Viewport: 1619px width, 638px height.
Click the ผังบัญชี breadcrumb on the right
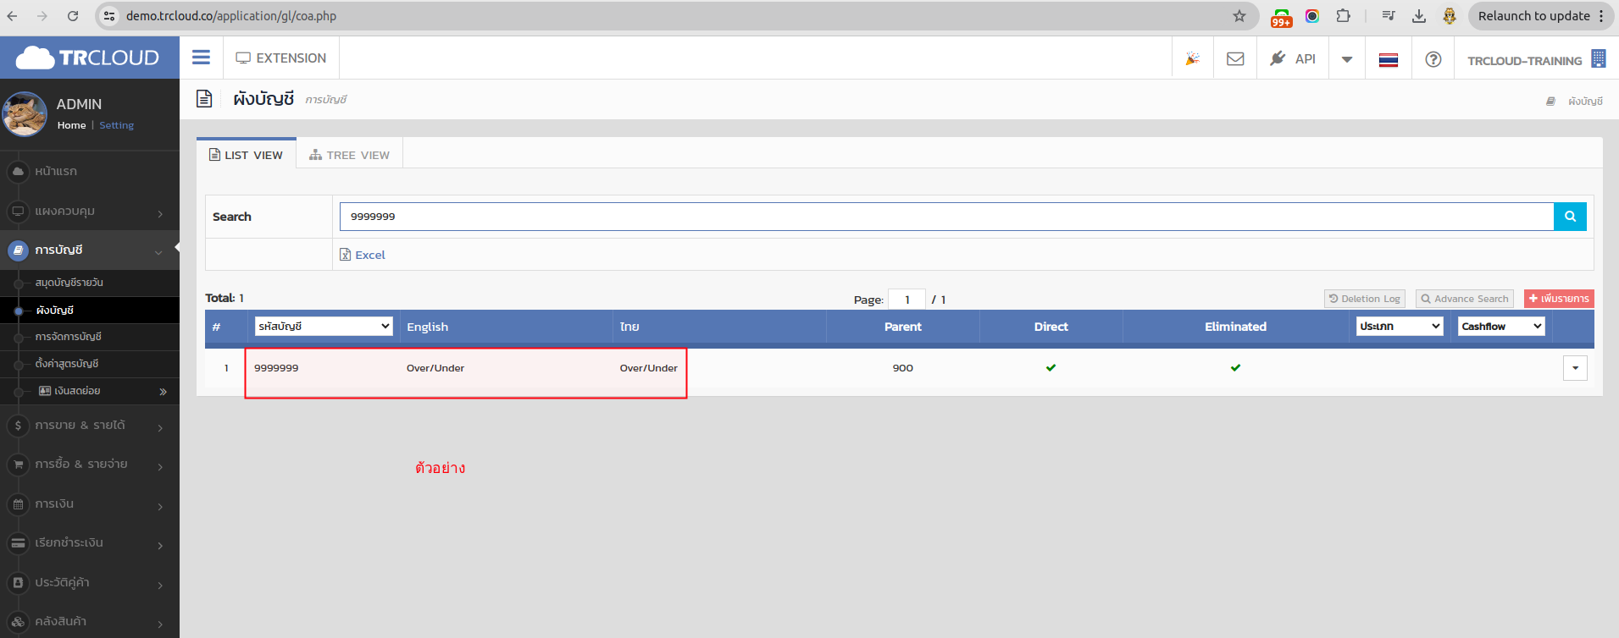point(1585,102)
